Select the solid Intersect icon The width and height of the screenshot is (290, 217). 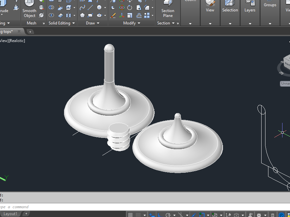coord(51,15)
